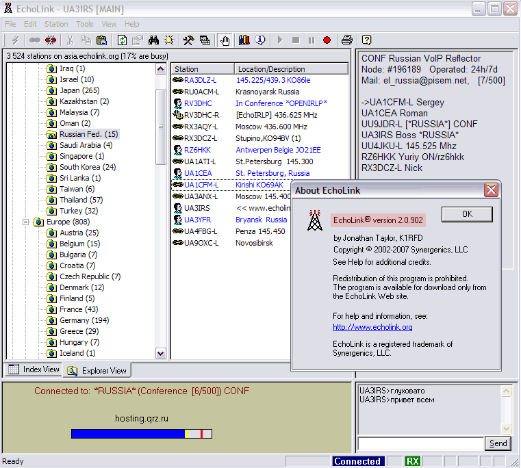Click RZ6HKK Yuriy in conference list
The image size is (521, 468).
tap(412, 157)
